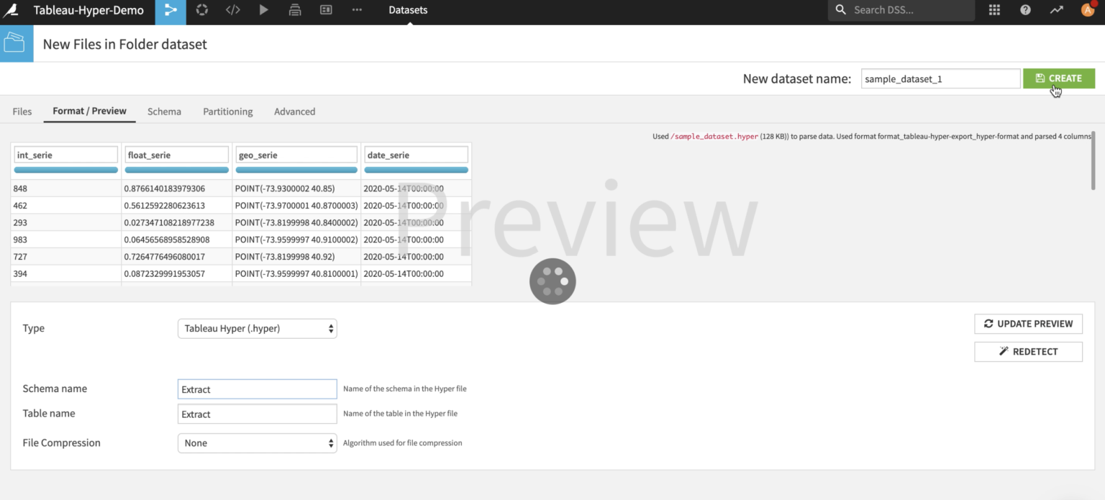Open the segmented-circle analyses icon
The height and width of the screenshot is (500, 1105).
tap(201, 11)
